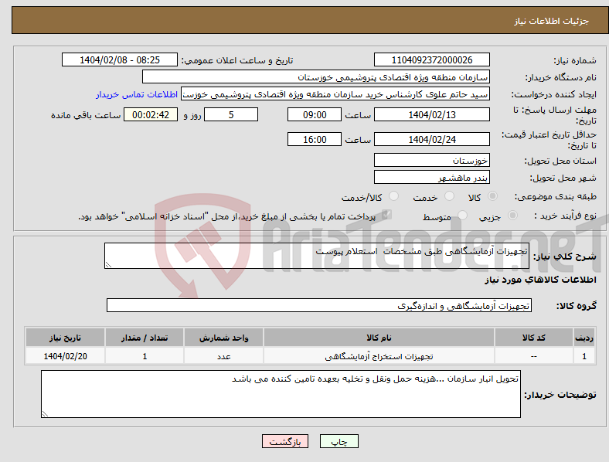
Task: Click the section title اطلاعات کالاهای مورد نیاز
Action: point(540,280)
